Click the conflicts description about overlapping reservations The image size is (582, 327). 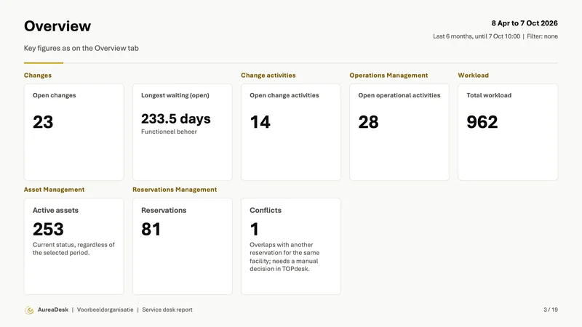click(x=284, y=257)
